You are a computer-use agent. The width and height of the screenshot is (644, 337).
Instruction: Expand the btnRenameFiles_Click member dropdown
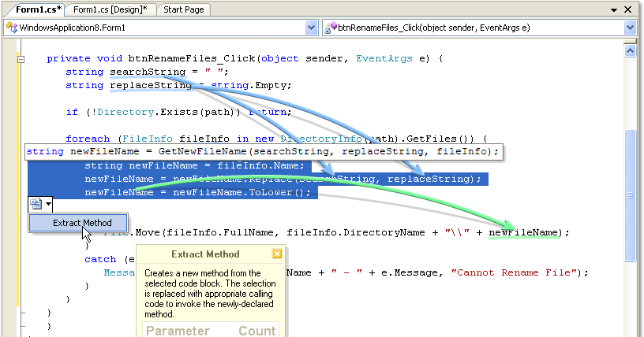click(x=629, y=28)
